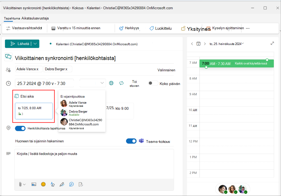
Task: Open the empty duration dropdown
Action: tap(93, 83)
